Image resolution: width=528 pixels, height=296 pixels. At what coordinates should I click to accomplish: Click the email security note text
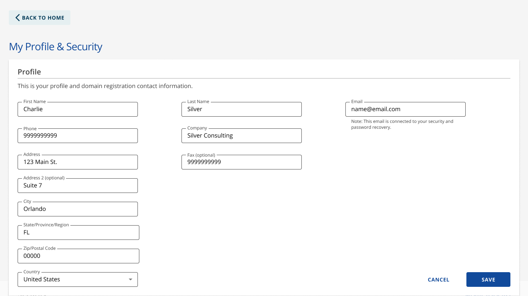(x=402, y=124)
